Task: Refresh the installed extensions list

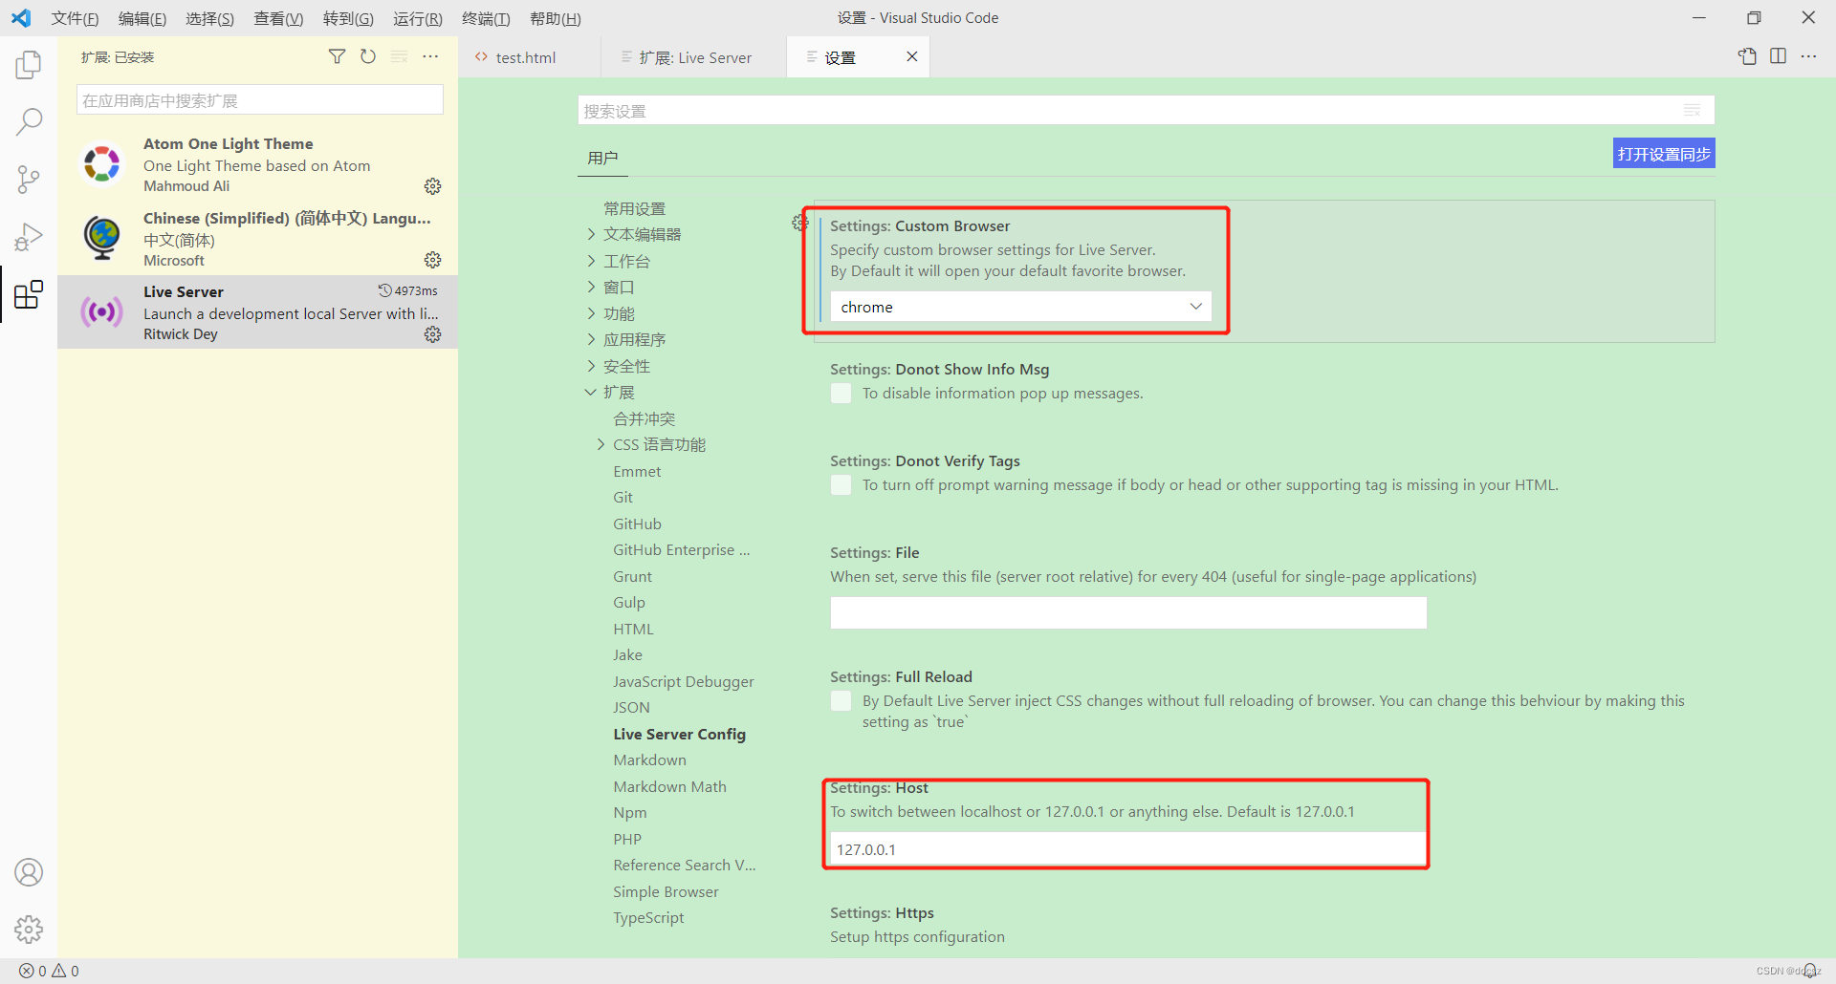Action: pos(368,56)
